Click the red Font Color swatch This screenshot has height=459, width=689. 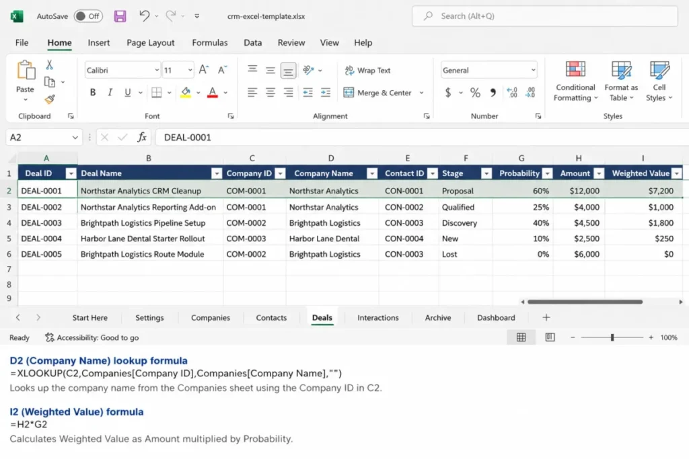point(213,93)
